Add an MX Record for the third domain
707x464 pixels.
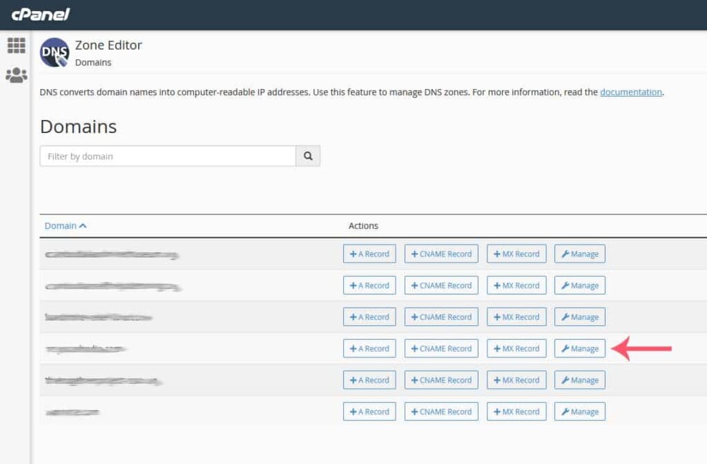516,316
